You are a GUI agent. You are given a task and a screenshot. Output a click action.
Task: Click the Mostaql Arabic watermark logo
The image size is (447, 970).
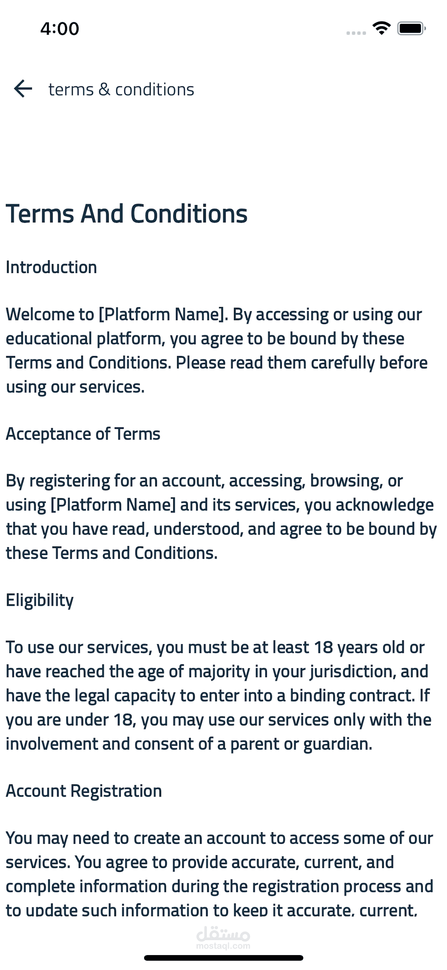click(x=223, y=934)
